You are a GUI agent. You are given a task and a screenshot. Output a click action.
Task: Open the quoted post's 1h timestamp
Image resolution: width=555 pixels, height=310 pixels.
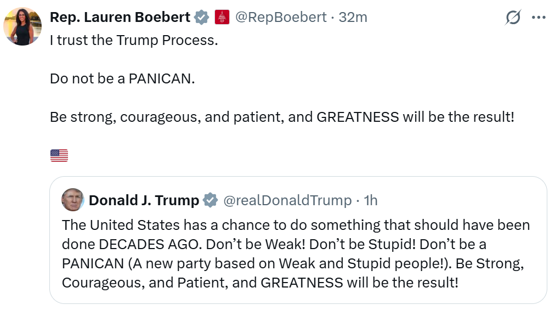click(x=371, y=200)
